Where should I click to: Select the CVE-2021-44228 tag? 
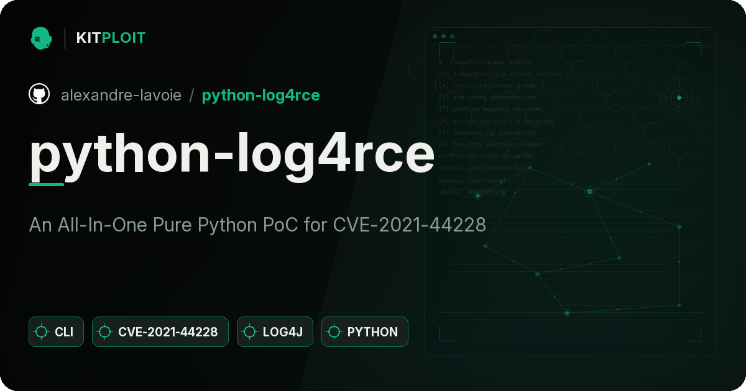pyautogui.click(x=160, y=332)
